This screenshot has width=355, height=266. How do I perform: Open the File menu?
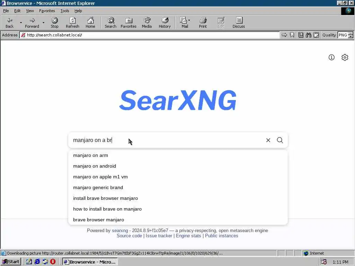[6, 11]
